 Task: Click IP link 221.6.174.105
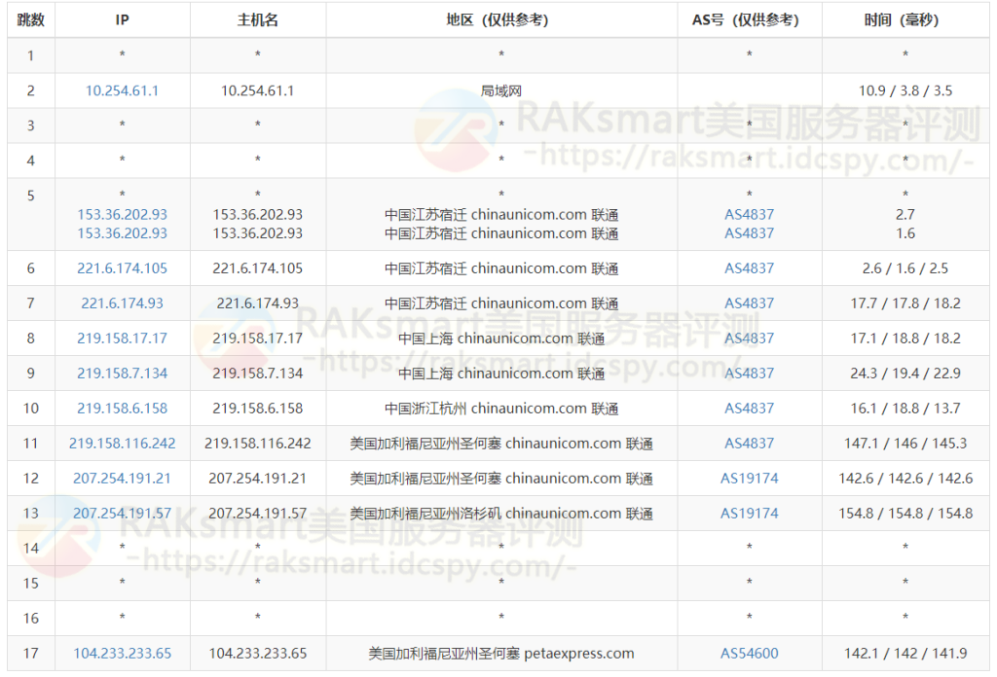[x=122, y=268]
